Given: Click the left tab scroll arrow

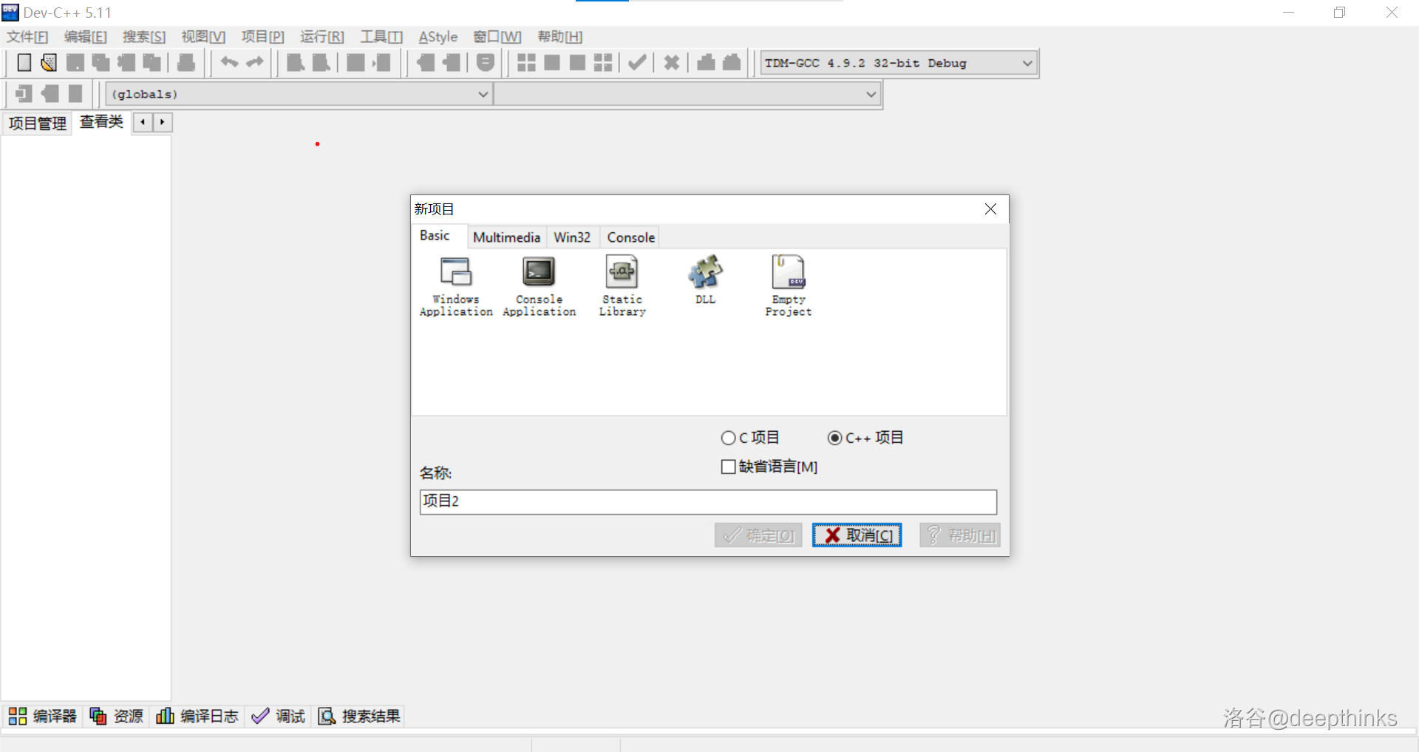Looking at the screenshot, I should tap(143, 122).
